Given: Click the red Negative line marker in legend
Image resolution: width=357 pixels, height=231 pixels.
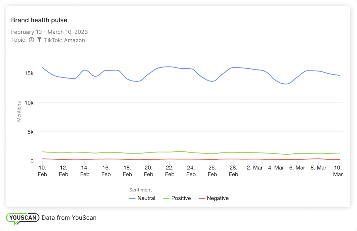Looking at the screenshot, I should [x=202, y=198].
